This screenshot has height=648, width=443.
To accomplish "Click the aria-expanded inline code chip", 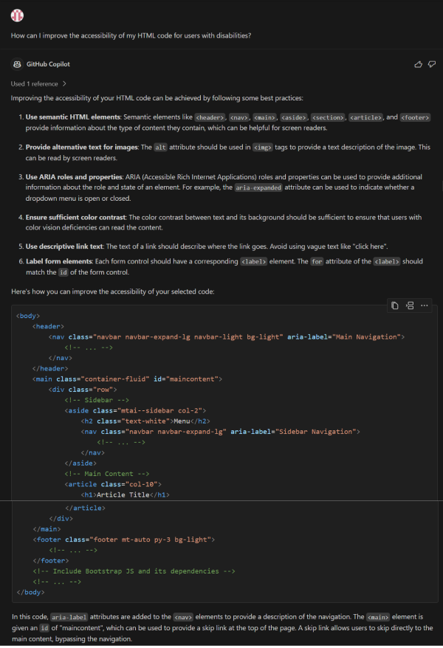I will click(259, 187).
